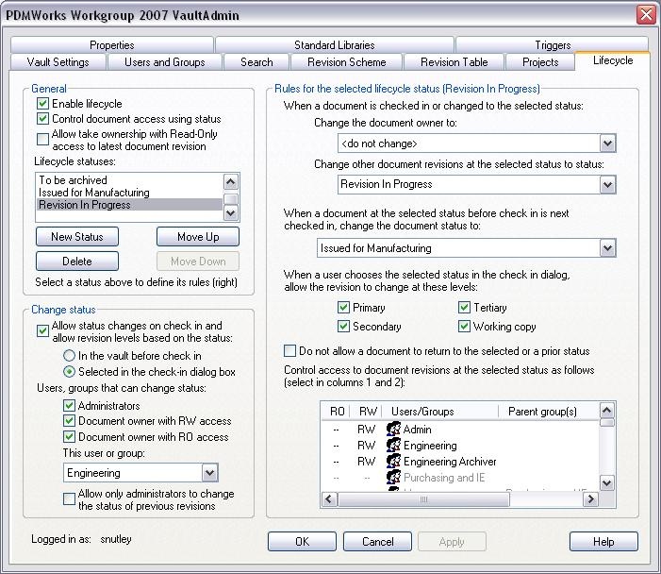
Task: Select In the vault before check in
Action: click(x=69, y=355)
